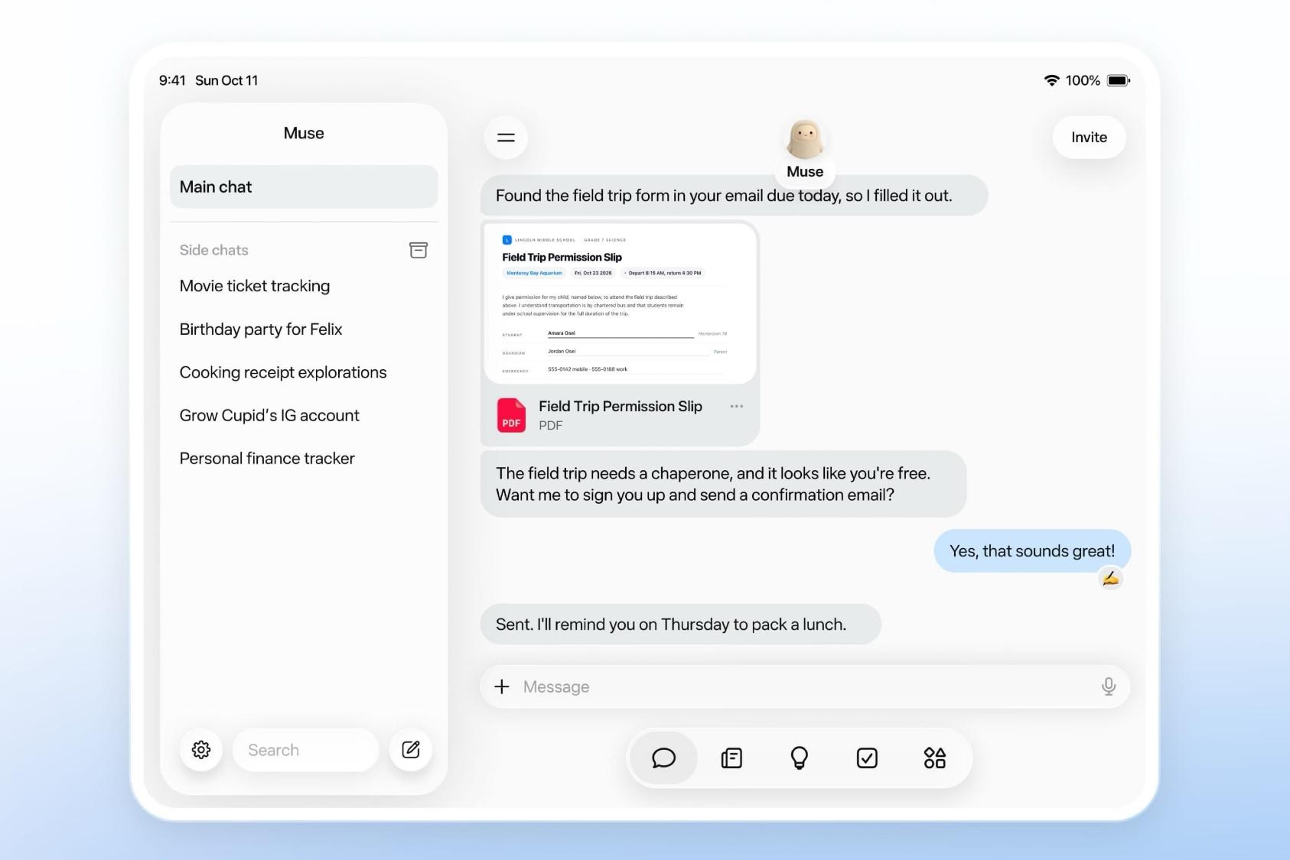Image resolution: width=1290 pixels, height=860 pixels.
Task: Start a new chat with compose icon
Action: pyautogui.click(x=411, y=750)
